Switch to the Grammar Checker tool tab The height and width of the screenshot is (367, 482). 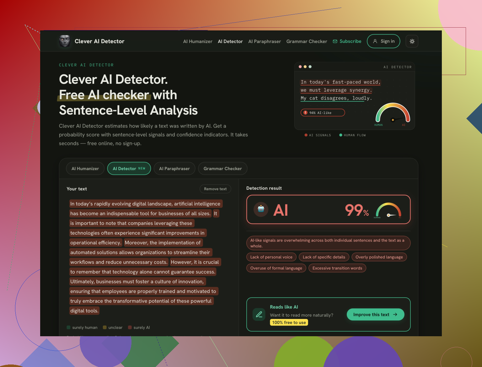[222, 169]
